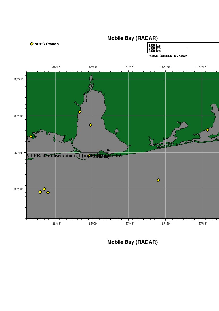The height and width of the screenshot is (311, 219).
Task: Click the "NDBC Station" legend label
Action: tap(46, 44)
